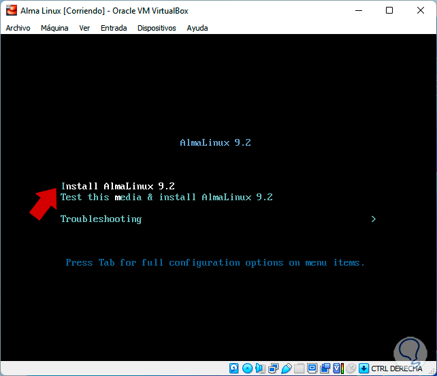Screen dimensions: 437x376
Task: Open the Máquina menu
Action: click(x=54, y=28)
